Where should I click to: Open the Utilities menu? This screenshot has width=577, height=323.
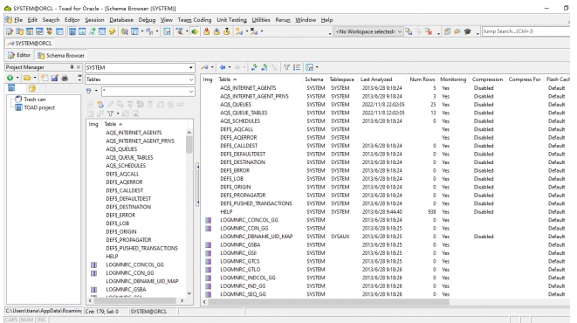261,20
